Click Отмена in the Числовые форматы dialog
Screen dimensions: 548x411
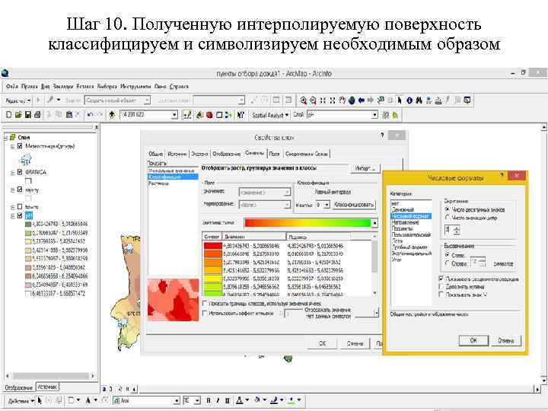tap(505, 340)
